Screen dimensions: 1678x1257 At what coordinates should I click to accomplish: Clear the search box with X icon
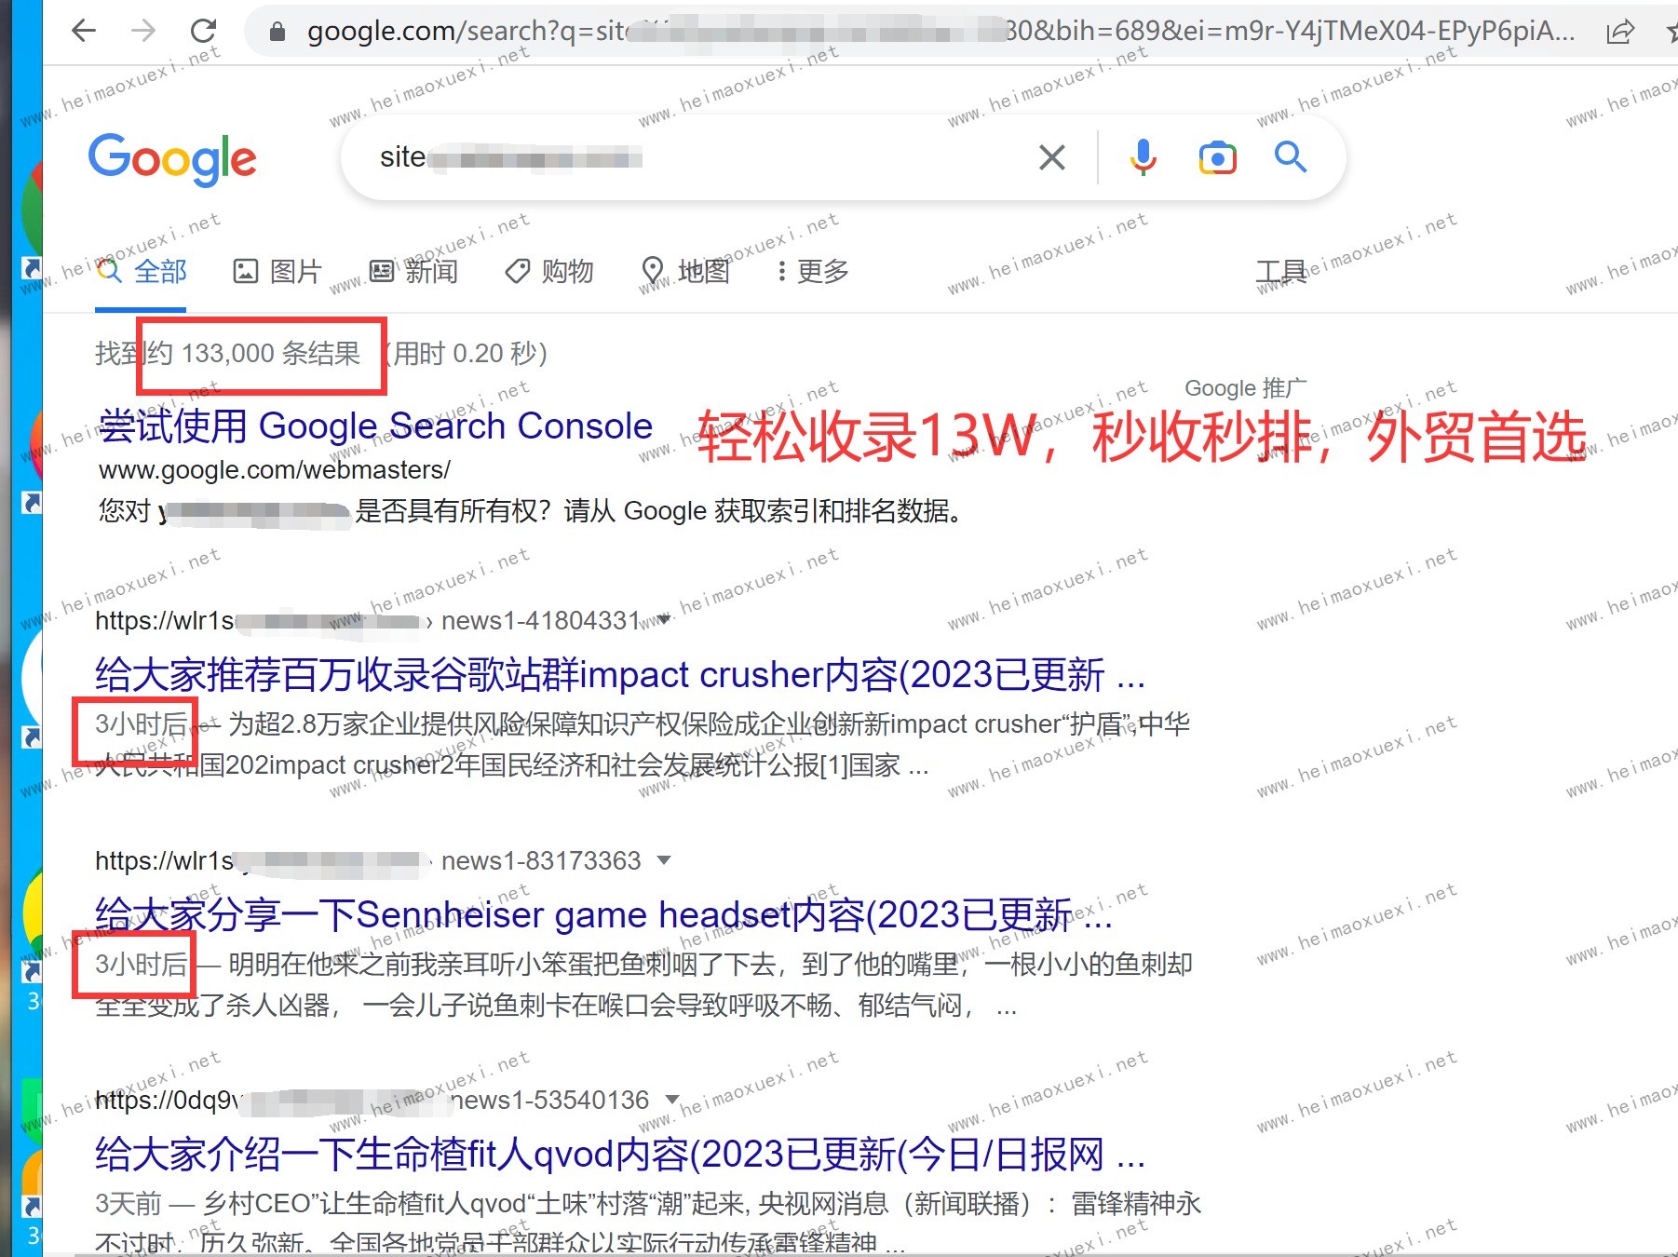pyautogui.click(x=1051, y=157)
